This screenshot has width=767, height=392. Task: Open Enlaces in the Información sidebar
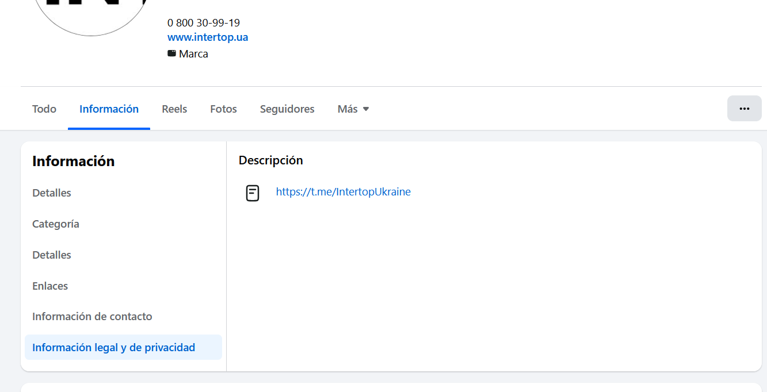tap(123, 286)
